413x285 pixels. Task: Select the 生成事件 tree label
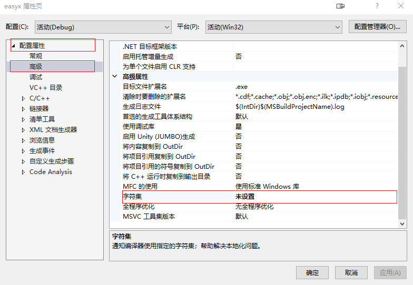(x=42, y=150)
